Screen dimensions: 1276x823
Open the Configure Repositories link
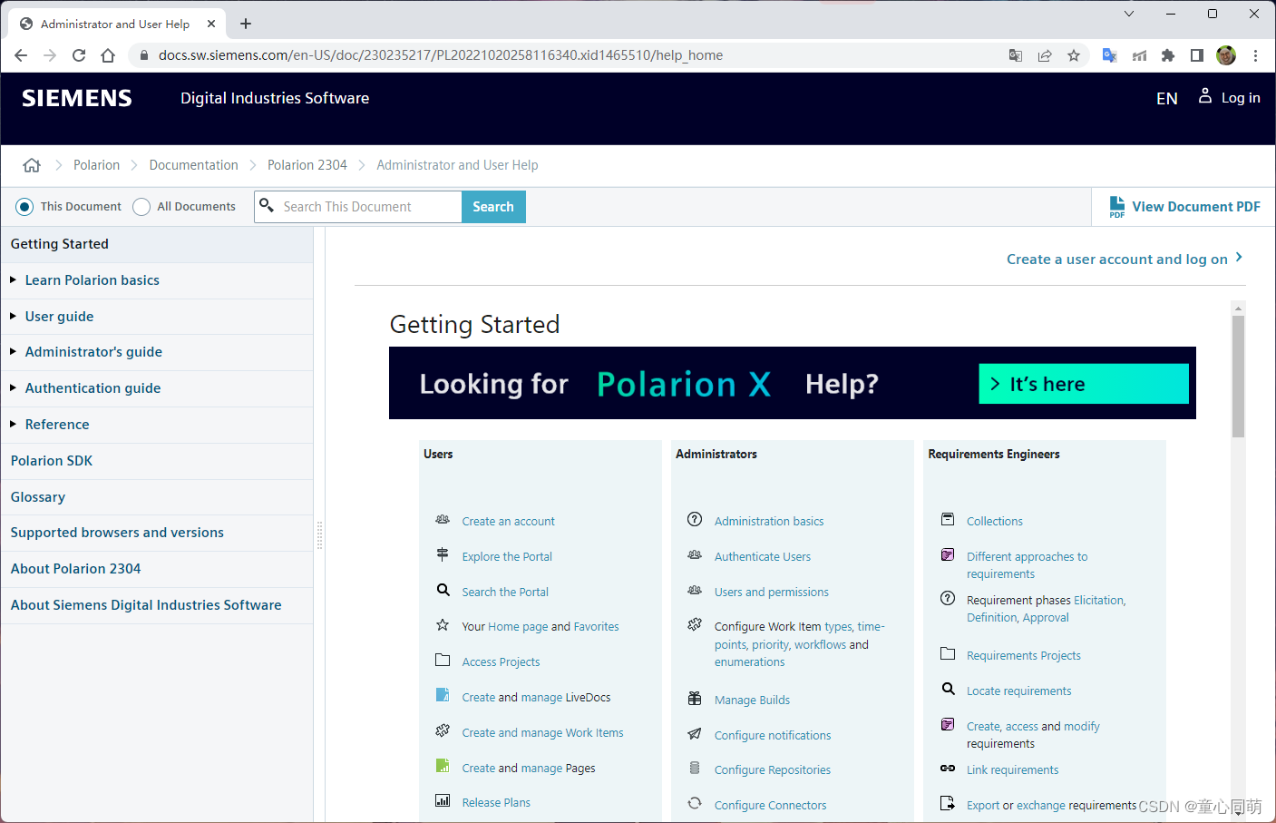tap(773, 770)
